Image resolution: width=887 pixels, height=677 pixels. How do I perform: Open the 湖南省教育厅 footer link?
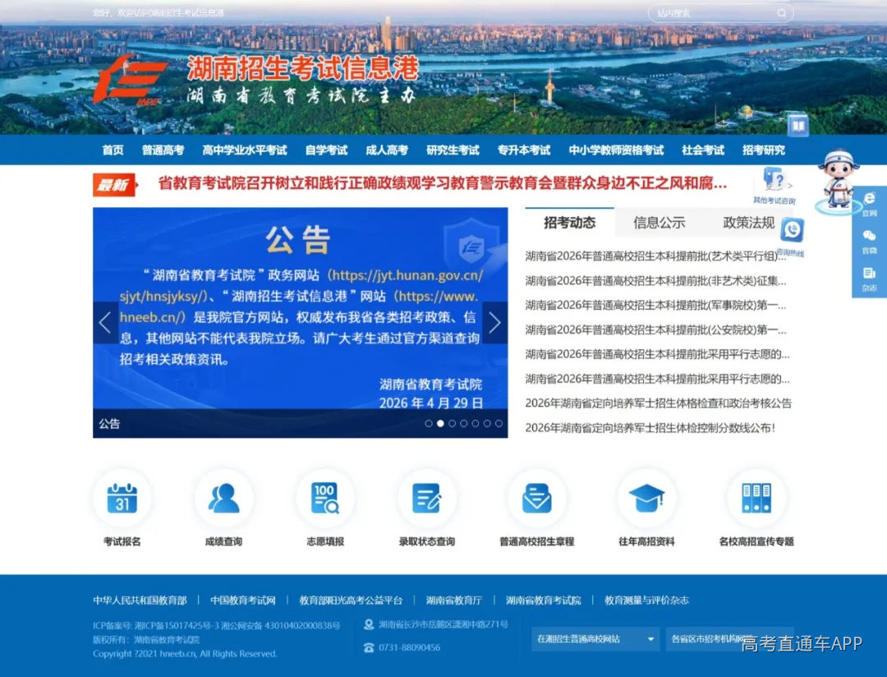(x=454, y=600)
